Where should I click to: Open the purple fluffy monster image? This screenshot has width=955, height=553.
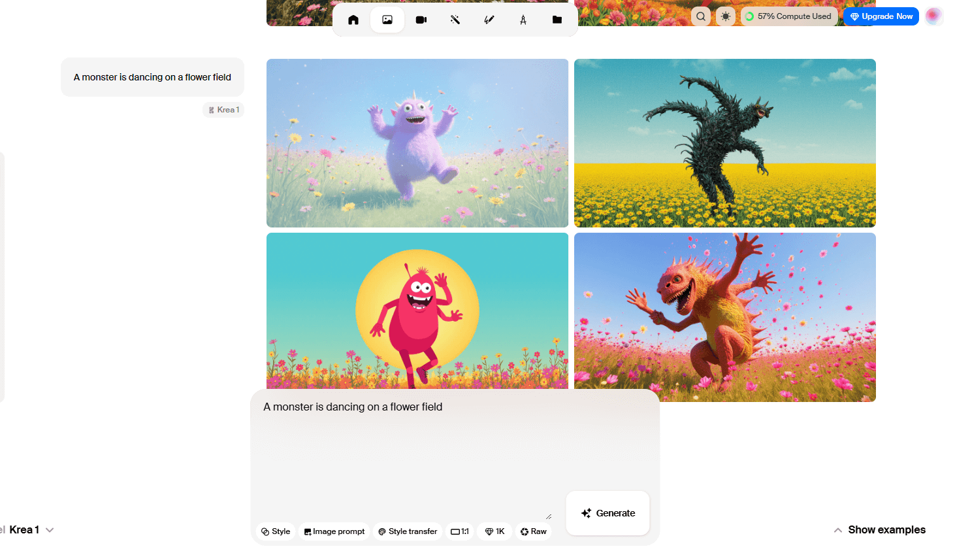[x=417, y=143]
